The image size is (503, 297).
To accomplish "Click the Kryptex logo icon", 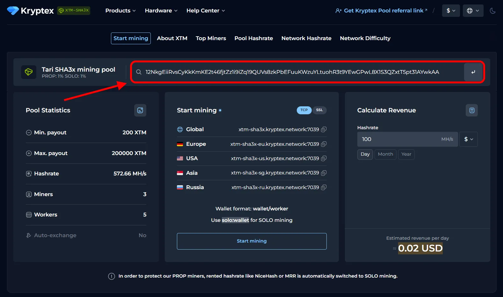I will tap(13, 11).
